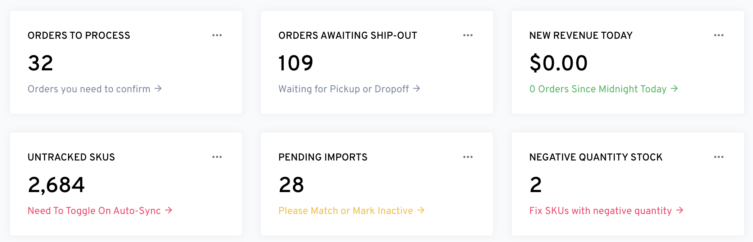Open the Pending Imports ellipsis menu
The width and height of the screenshot is (753, 242).
pyautogui.click(x=468, y=157)
